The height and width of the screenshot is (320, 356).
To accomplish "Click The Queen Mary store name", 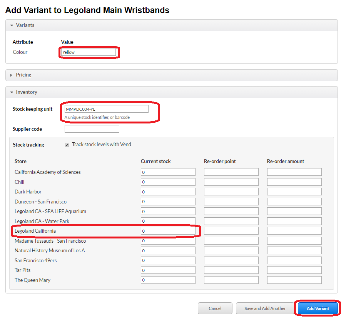I will [32, 280].
